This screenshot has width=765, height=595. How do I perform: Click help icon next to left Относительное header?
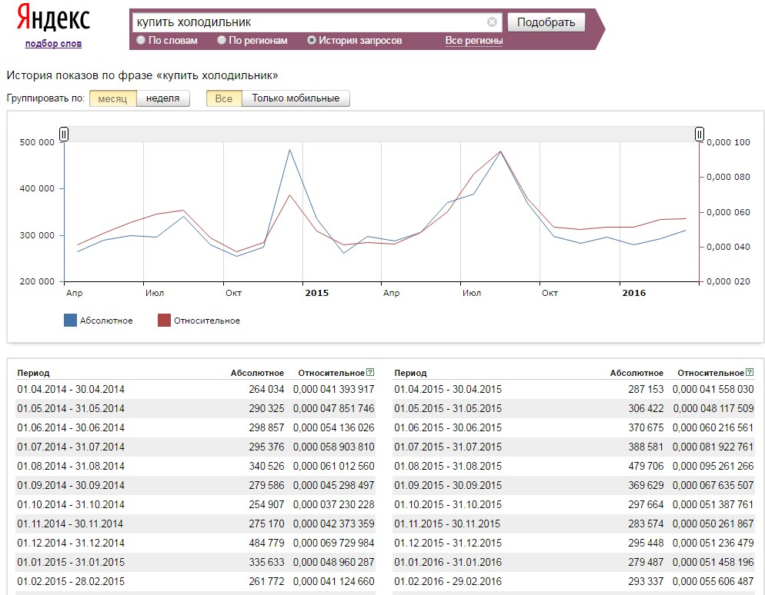pyautogui.click(x=371, y=372)
